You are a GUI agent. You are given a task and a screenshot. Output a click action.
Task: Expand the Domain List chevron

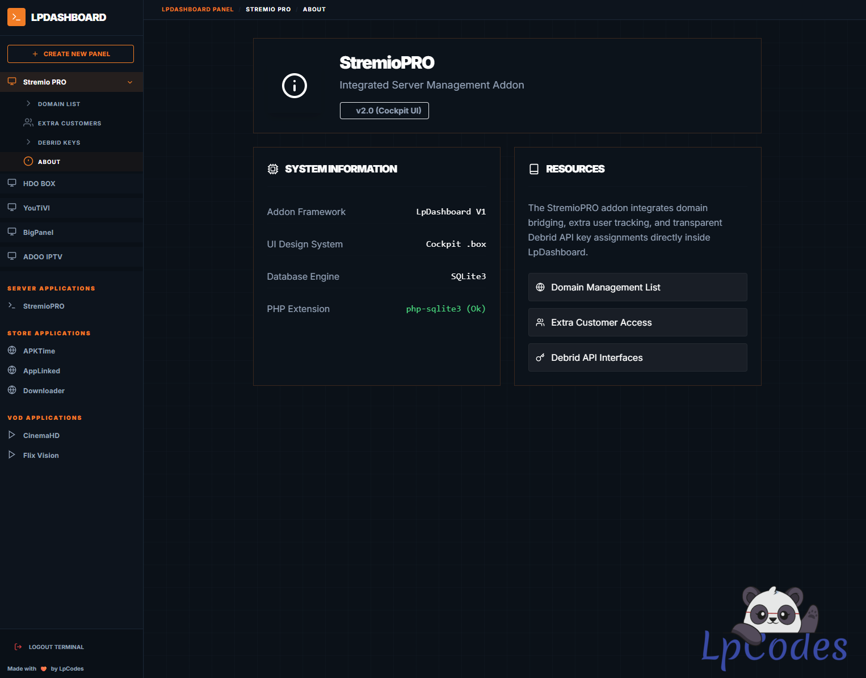(28, 104)
